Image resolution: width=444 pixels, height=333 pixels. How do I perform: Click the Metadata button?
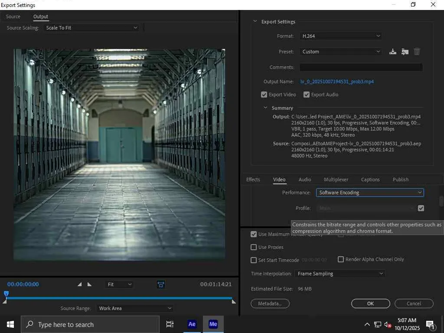pos(270,304)
